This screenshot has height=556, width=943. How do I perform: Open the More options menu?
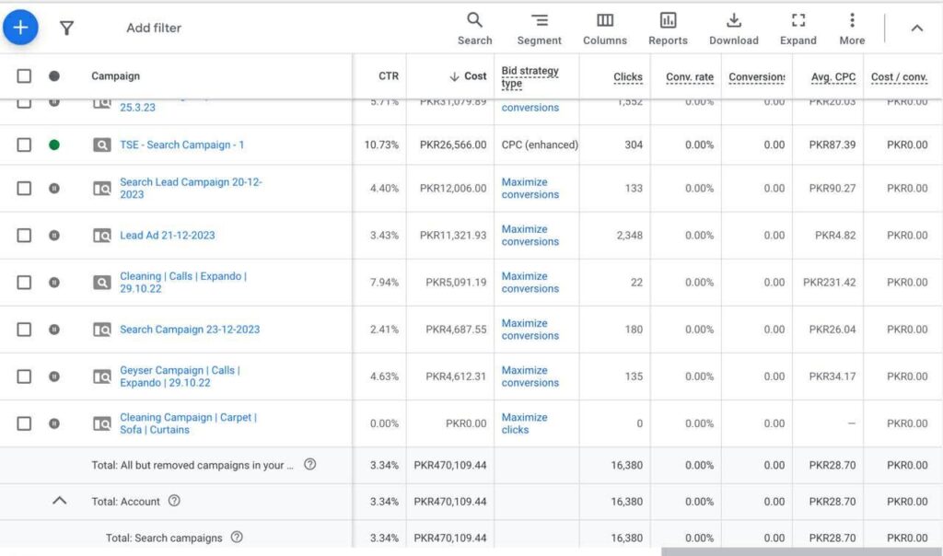pos(852,29)
